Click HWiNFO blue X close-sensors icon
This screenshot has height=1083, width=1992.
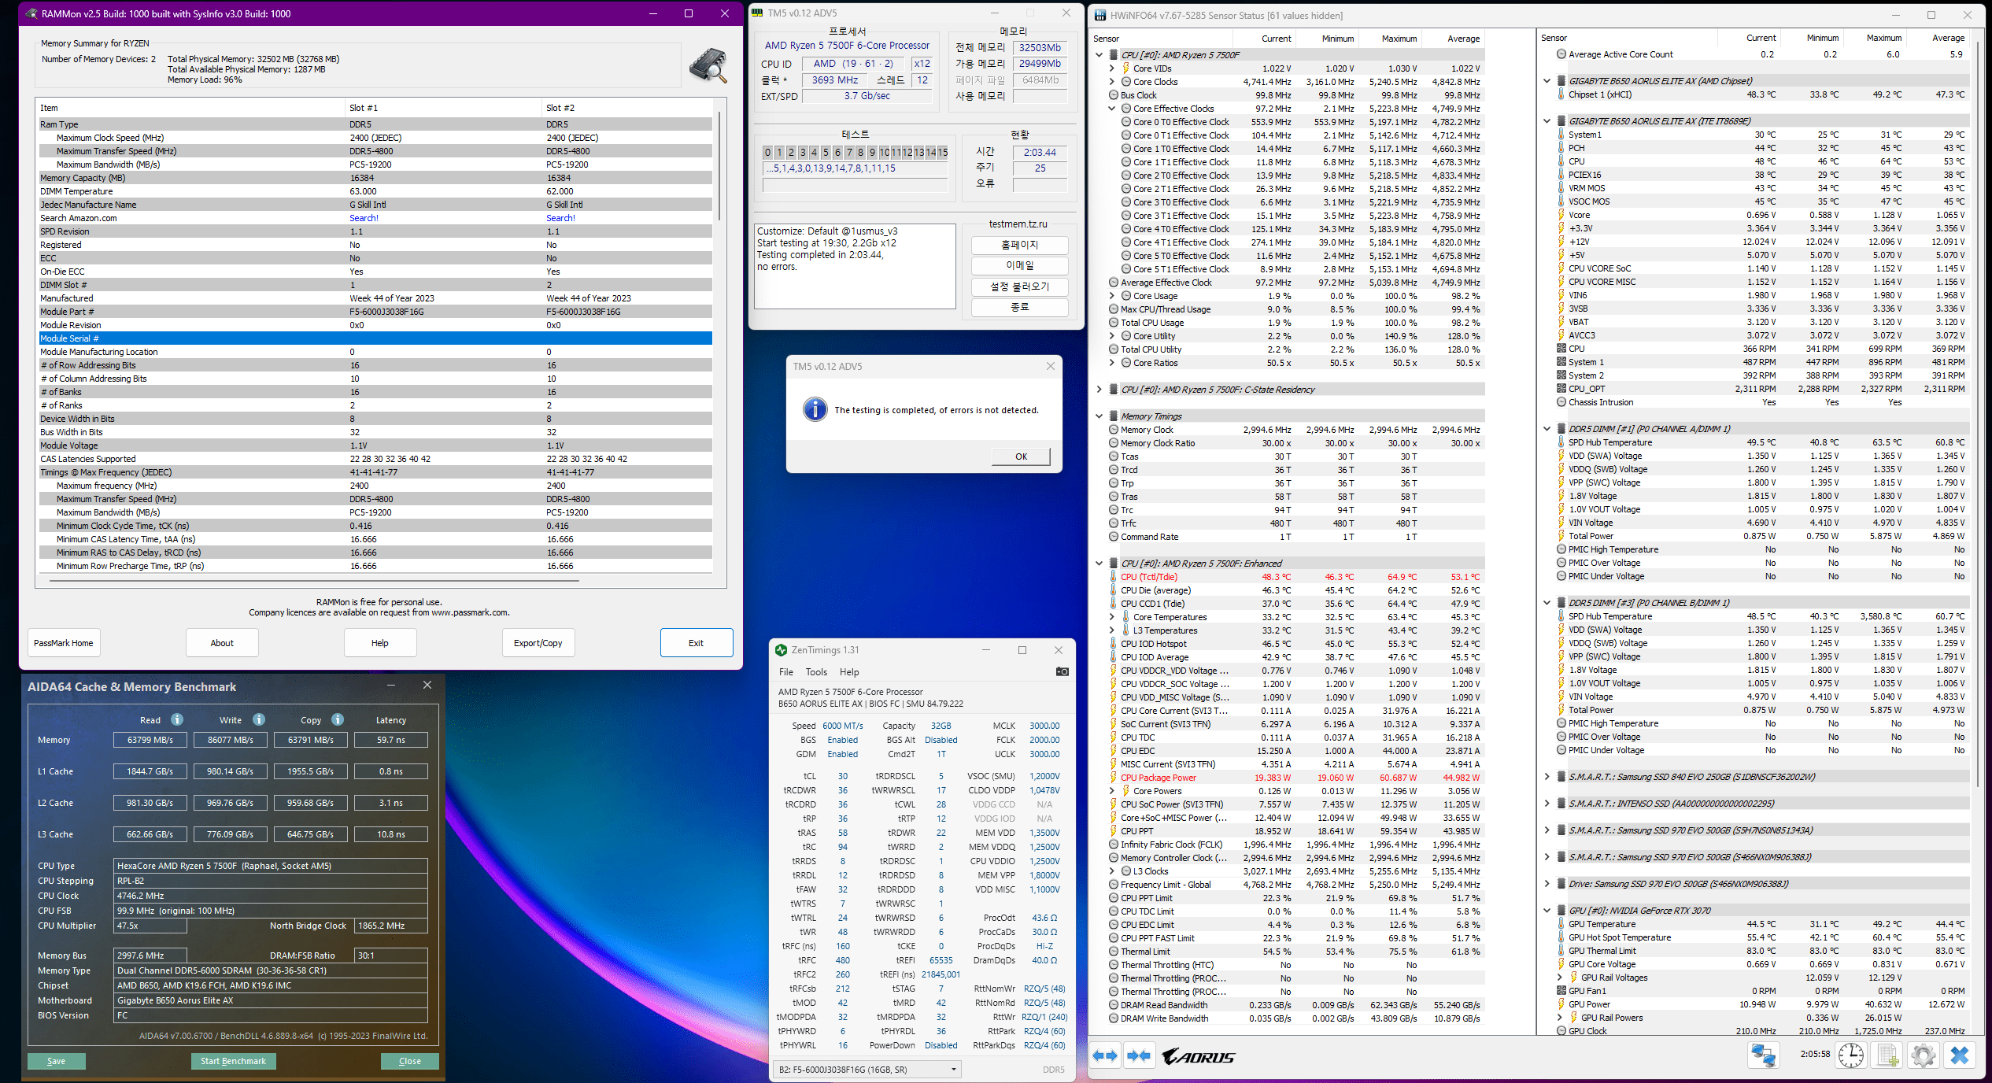(x=1960, y=1055)
